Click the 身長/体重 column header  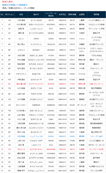coord(72,14)
